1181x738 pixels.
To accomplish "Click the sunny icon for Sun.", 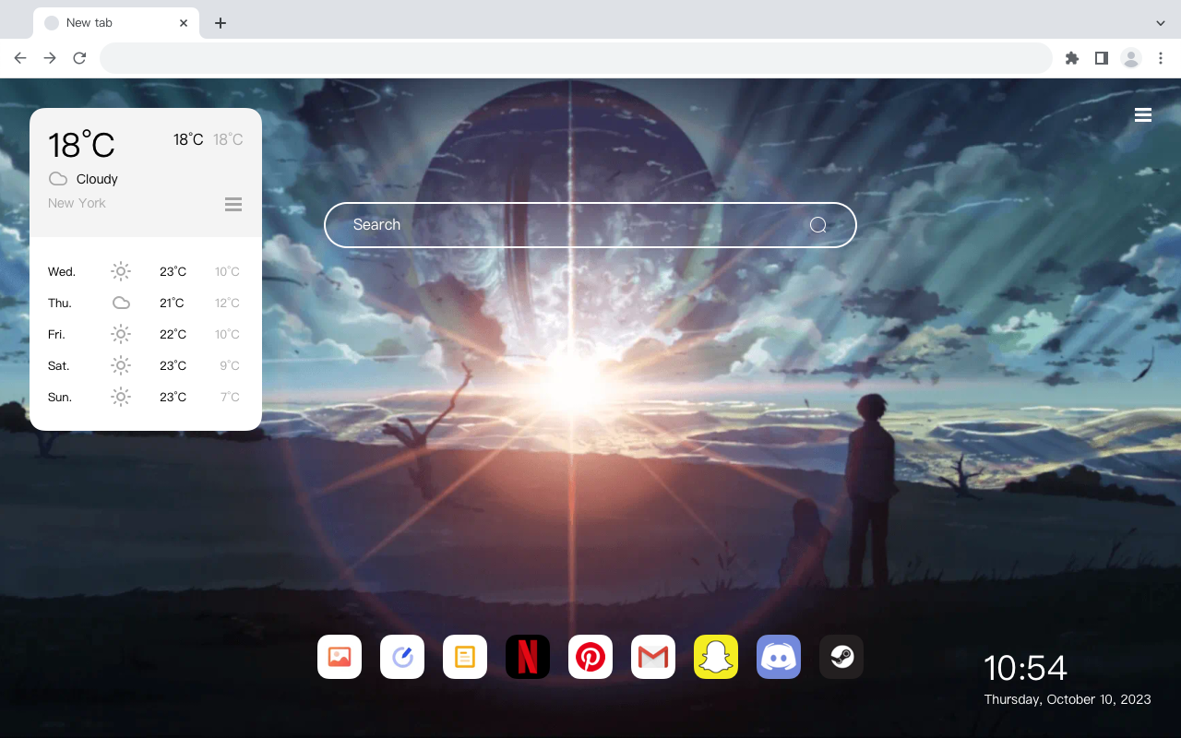I will [121, 397].
